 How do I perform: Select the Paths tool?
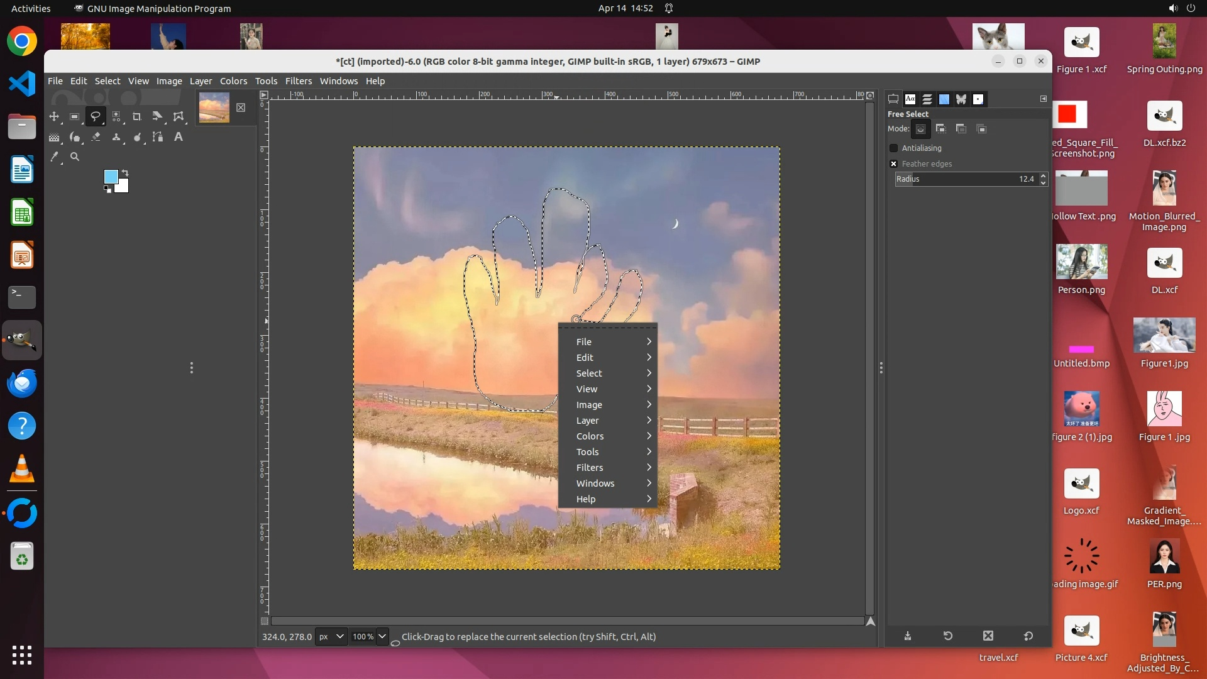coord(158,137)
